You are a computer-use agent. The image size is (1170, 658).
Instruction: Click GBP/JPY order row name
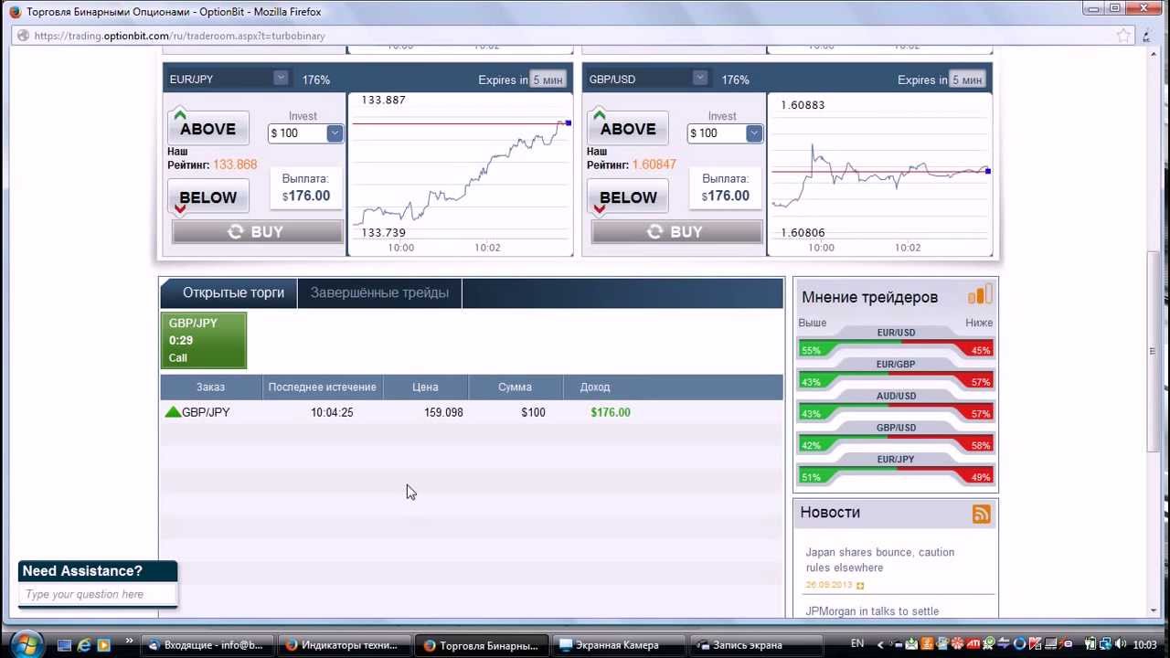coord(206,412)
